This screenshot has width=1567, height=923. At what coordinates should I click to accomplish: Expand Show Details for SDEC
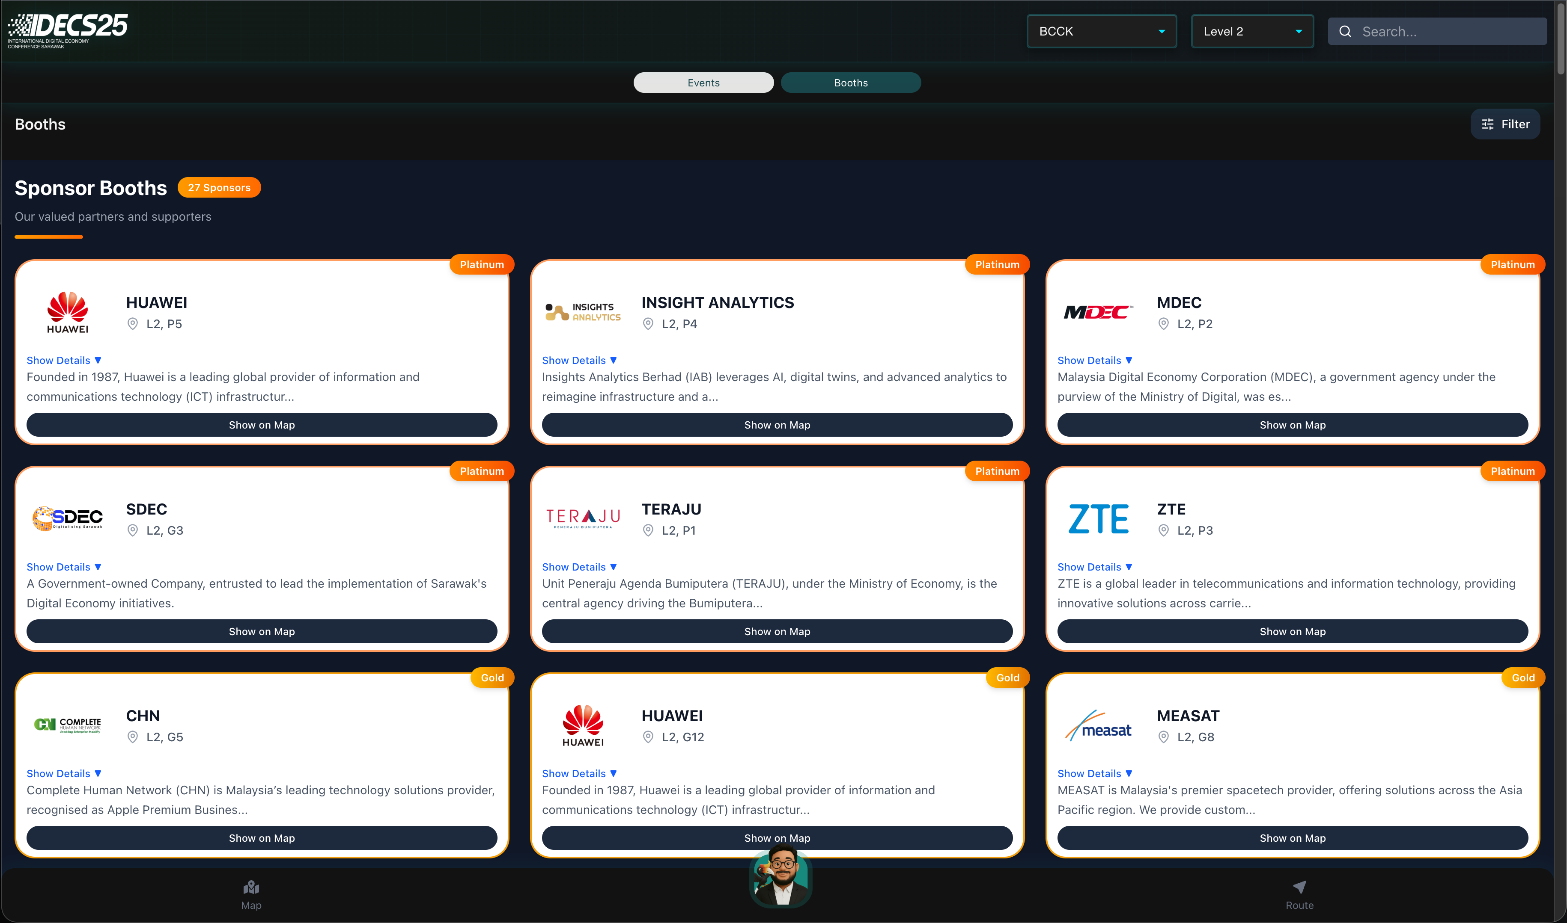(x=64, y=567)
